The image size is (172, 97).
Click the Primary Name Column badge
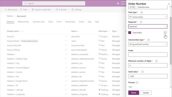pos(29,41)
